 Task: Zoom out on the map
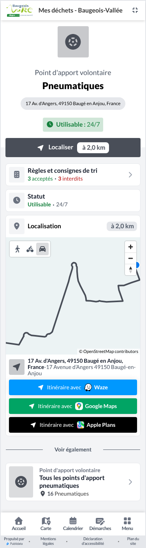pyautogui.click(x=130, y=258)
